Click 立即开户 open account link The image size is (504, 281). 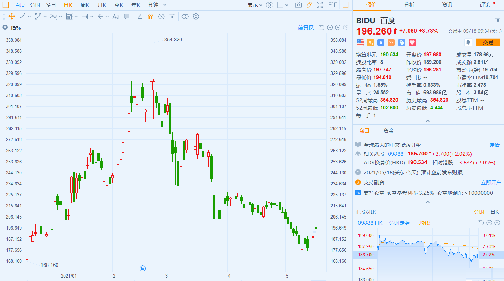click(491, 182)
